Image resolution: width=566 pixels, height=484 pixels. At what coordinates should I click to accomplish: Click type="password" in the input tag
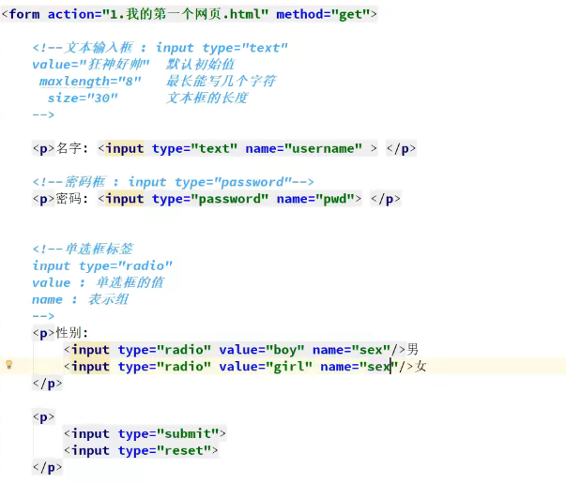click(210, 199)
